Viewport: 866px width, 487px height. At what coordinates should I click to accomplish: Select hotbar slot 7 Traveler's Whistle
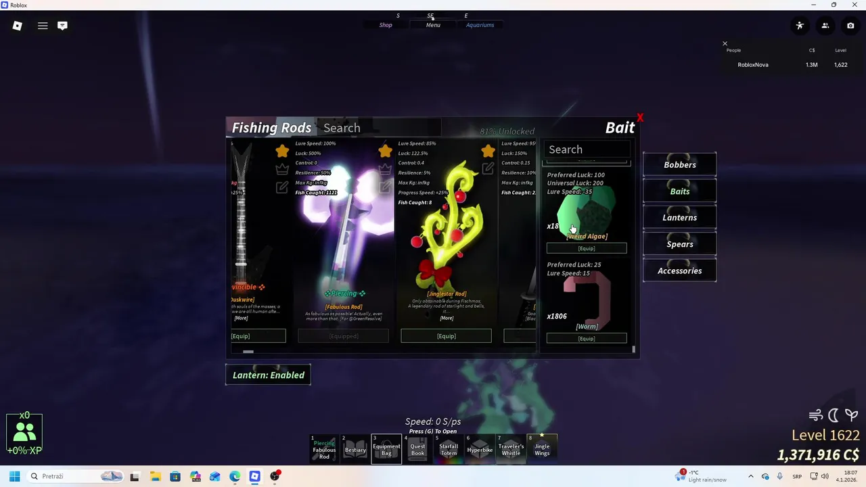point(511,449)
